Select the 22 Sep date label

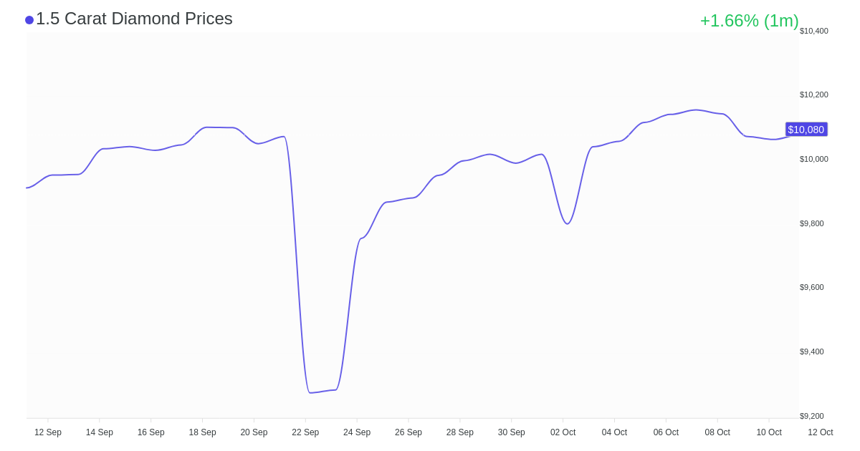click(x=305, y=432)
